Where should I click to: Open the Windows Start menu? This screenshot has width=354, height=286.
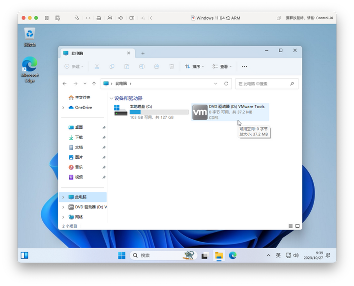pos(122,256)
